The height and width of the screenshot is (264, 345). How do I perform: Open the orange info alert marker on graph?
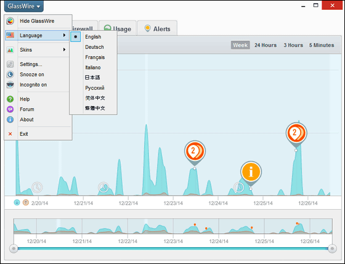(251, 172)
